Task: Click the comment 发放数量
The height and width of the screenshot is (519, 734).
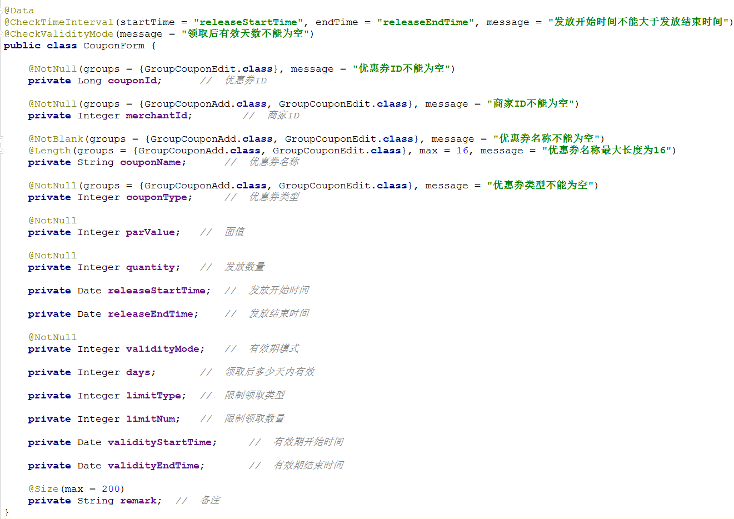Action: (244, 267)
